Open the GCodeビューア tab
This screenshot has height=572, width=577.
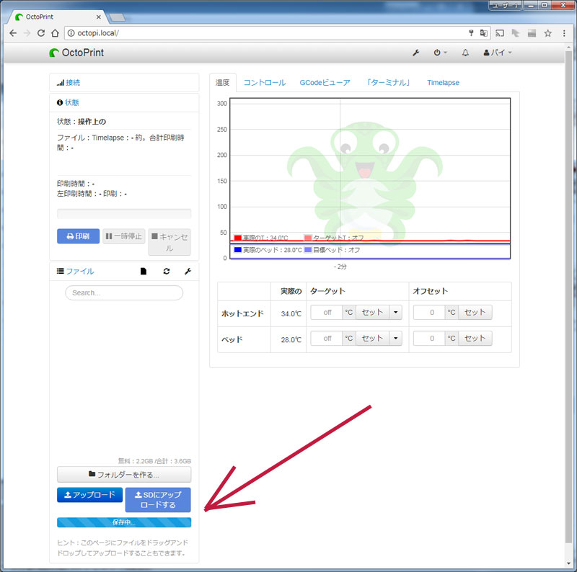(325, 83)
